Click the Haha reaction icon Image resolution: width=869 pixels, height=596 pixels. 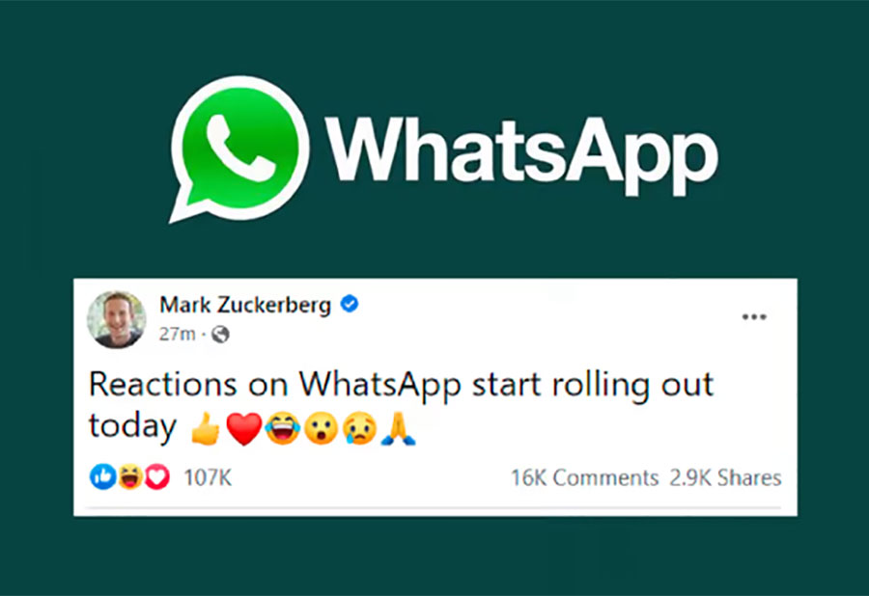130,476
